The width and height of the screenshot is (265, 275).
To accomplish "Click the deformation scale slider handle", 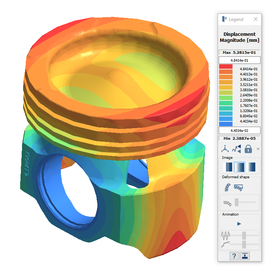I will click(x=237, y=202).
